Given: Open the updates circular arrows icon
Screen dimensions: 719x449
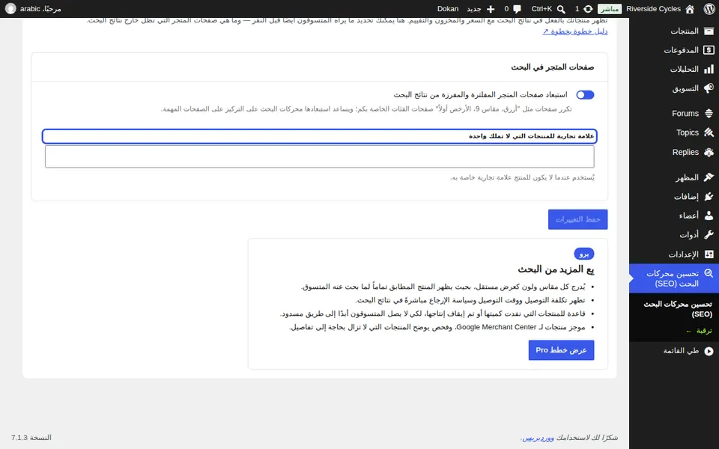Looking at the screenshot, I should point(588,9).
